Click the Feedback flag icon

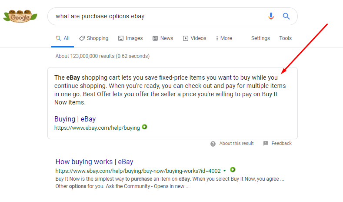tap(266, 144)
